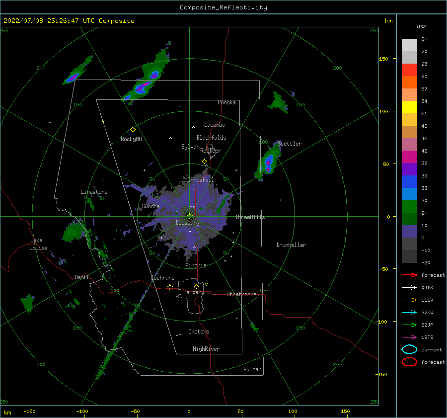Click the -150 tick on bottom axis
This screenshot has width=447, height=418.
[x=29, y=411]
